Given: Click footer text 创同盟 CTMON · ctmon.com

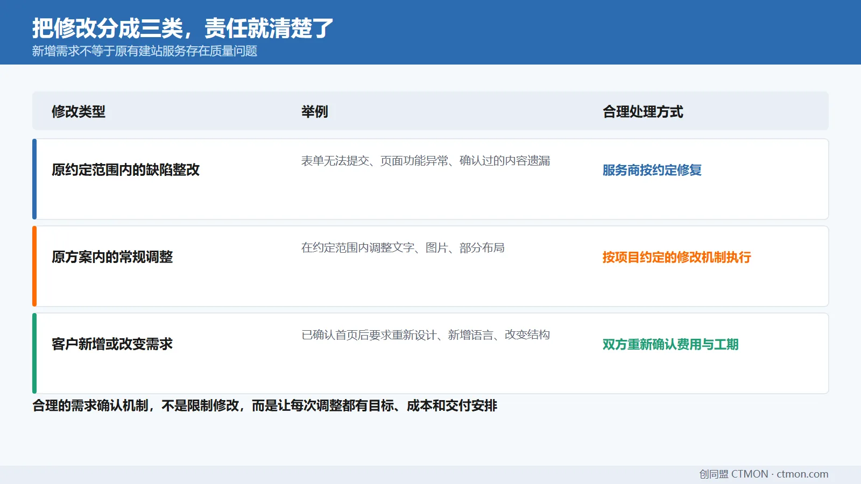Looking at the screenshot, I should (764, 474).
